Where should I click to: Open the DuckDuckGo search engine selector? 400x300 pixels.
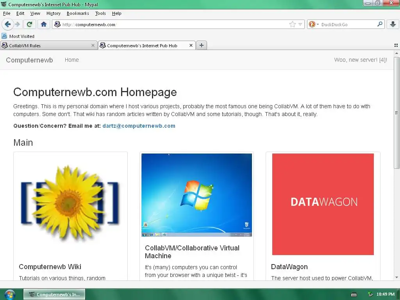tap(314, 25)
